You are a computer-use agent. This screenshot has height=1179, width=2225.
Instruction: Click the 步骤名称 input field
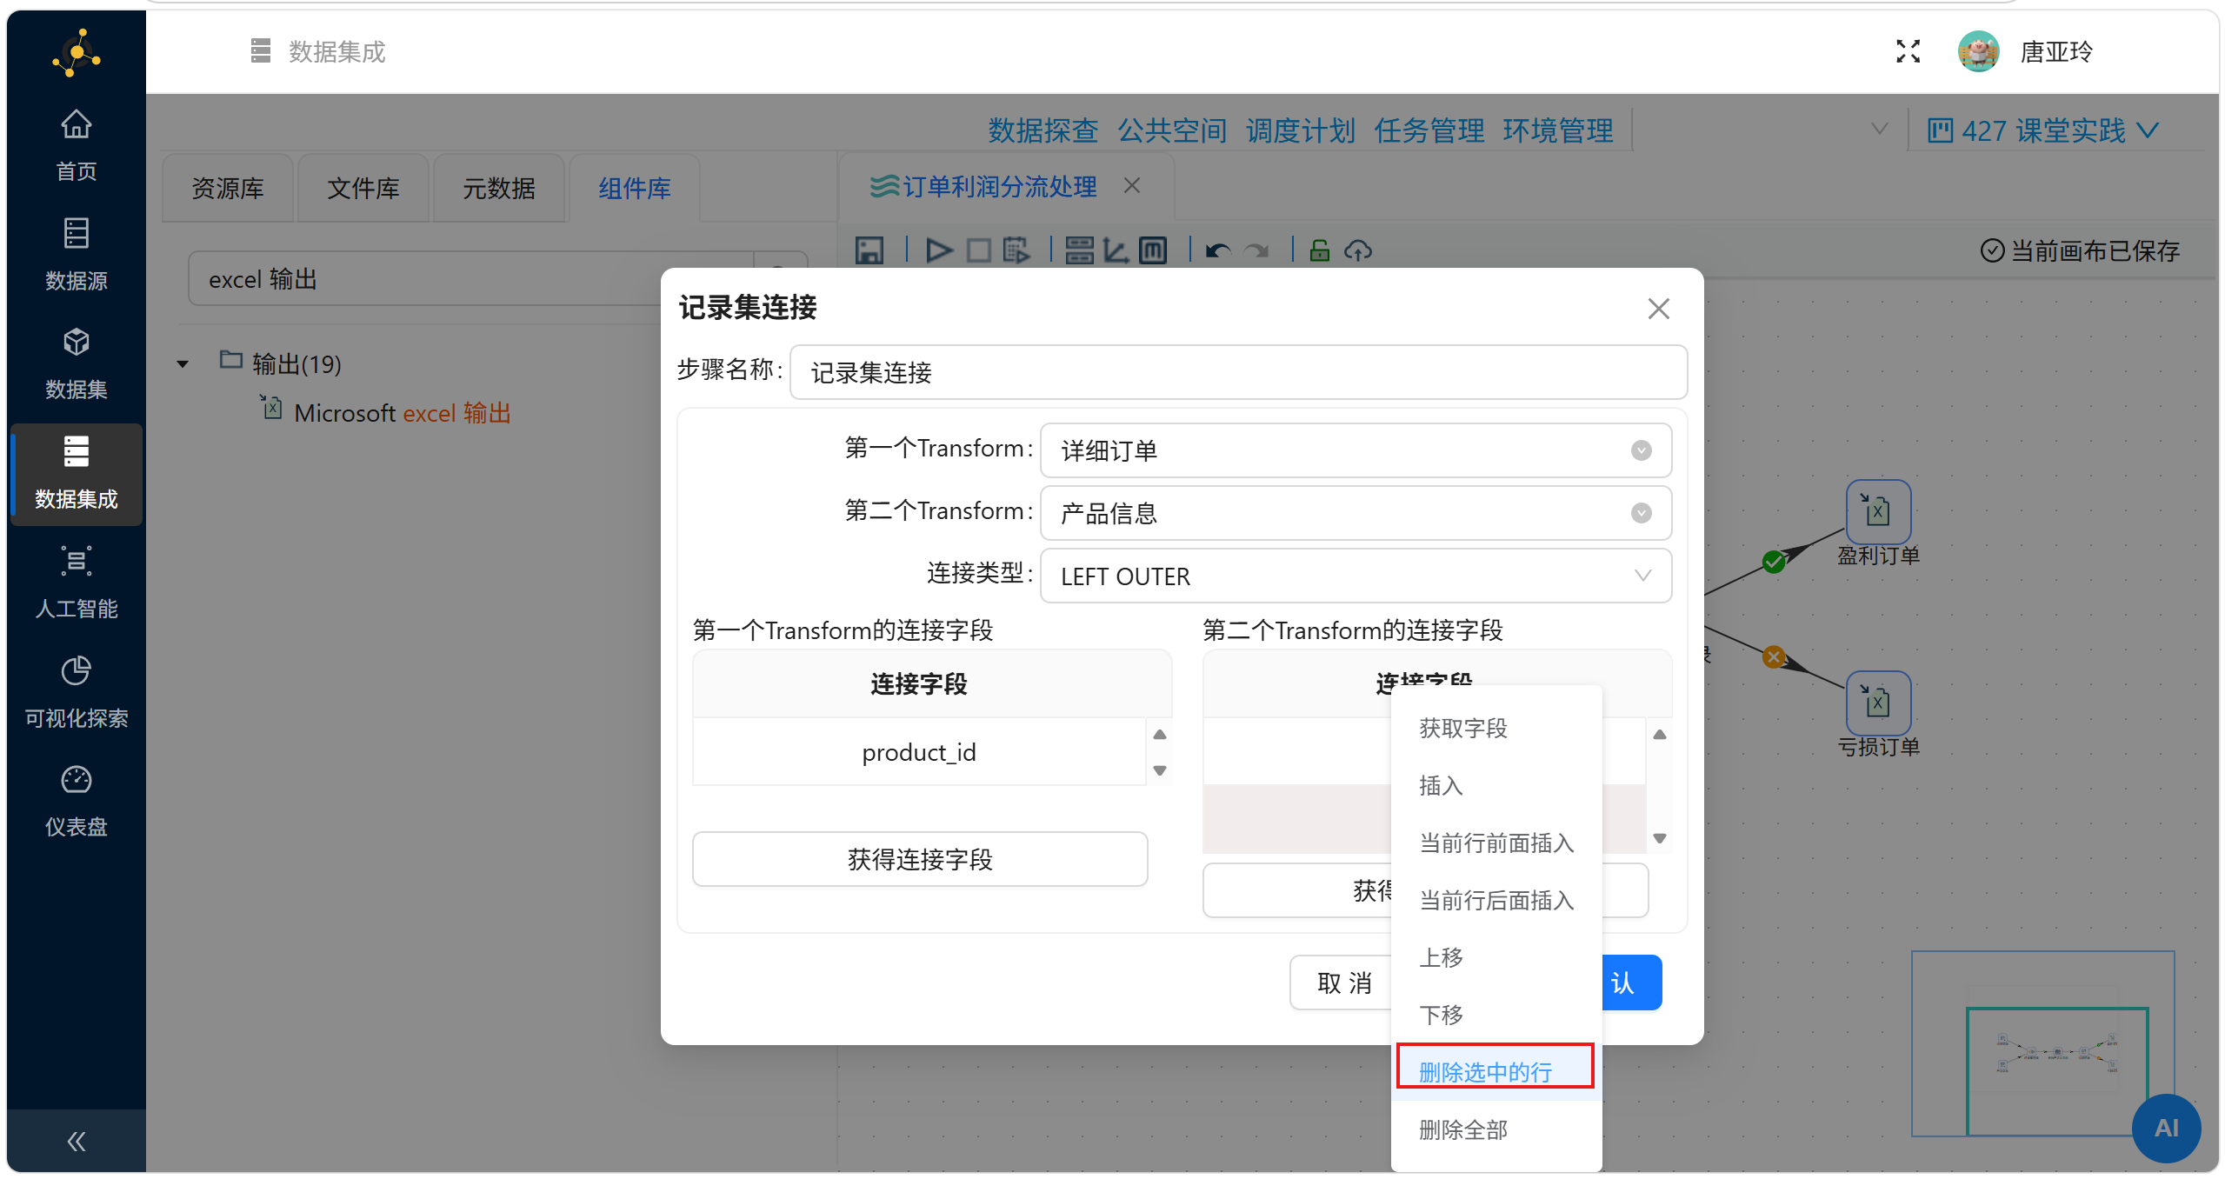click(x=1237, y=373)
